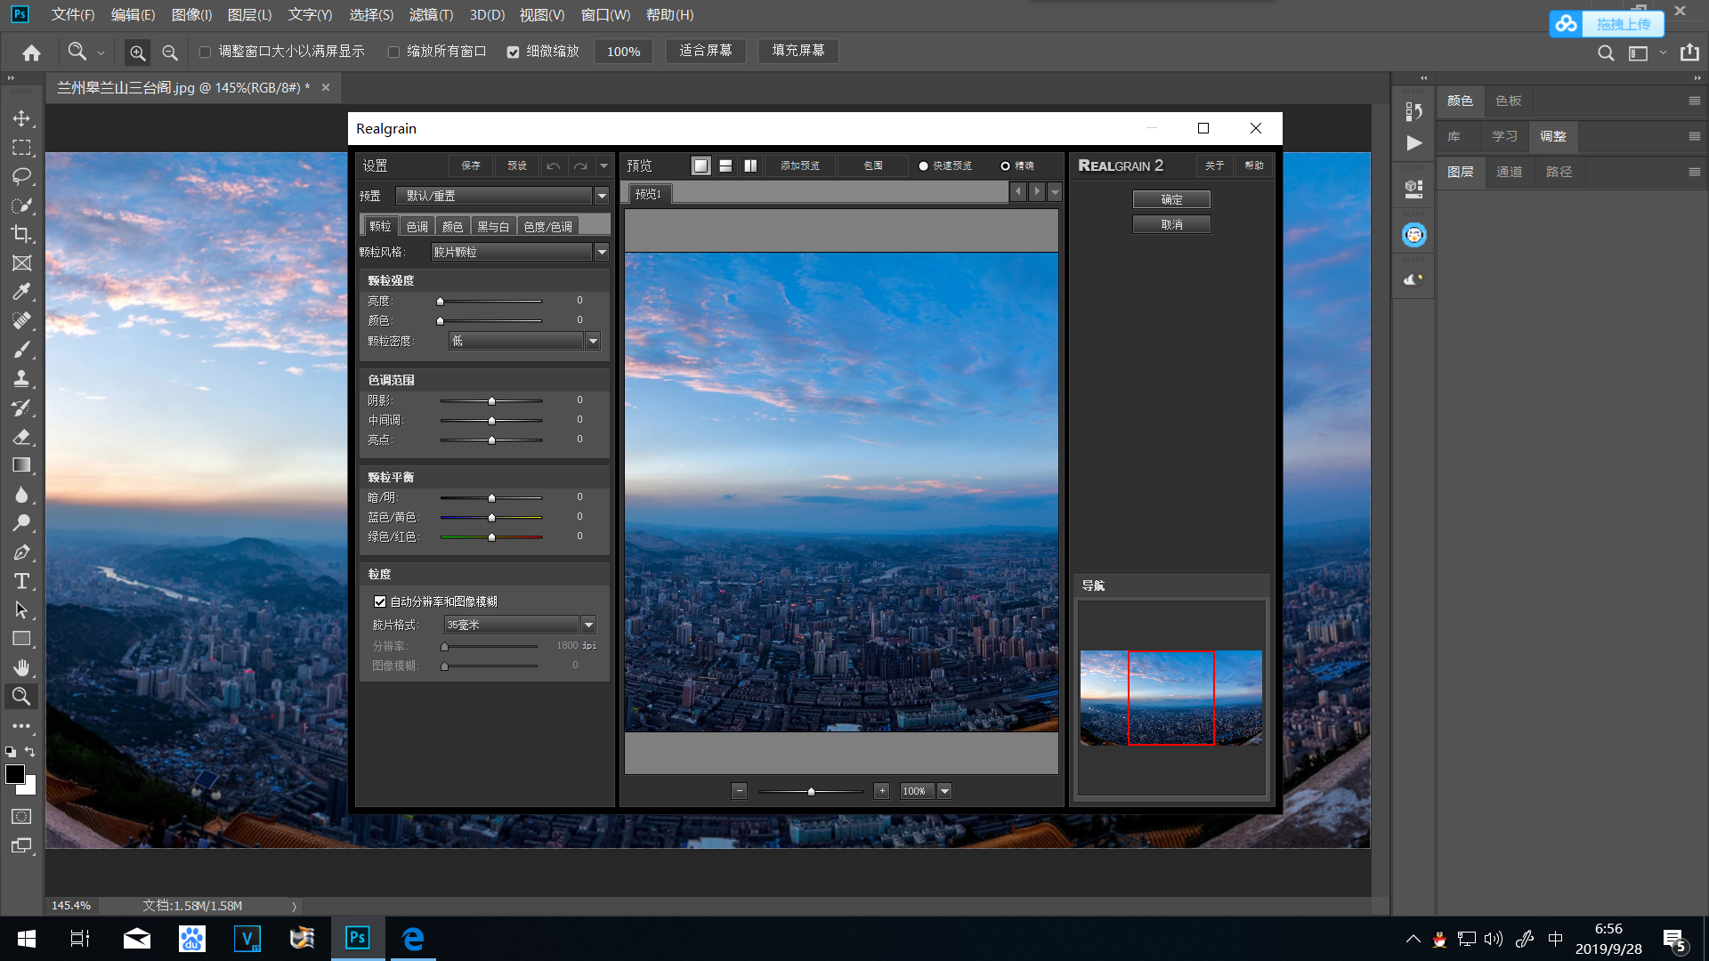This screenshot has width=1709, height=961.
Task: Select the Eyedropper tool
Action: (x=21, y=292)
